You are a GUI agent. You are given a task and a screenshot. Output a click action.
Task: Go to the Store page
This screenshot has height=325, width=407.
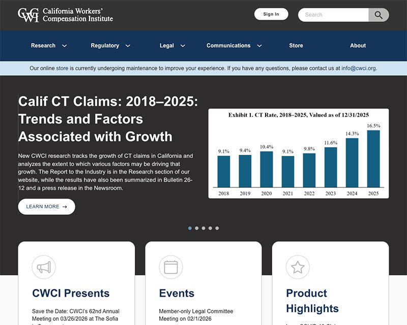pyautogui.click(x=296, y=46)
